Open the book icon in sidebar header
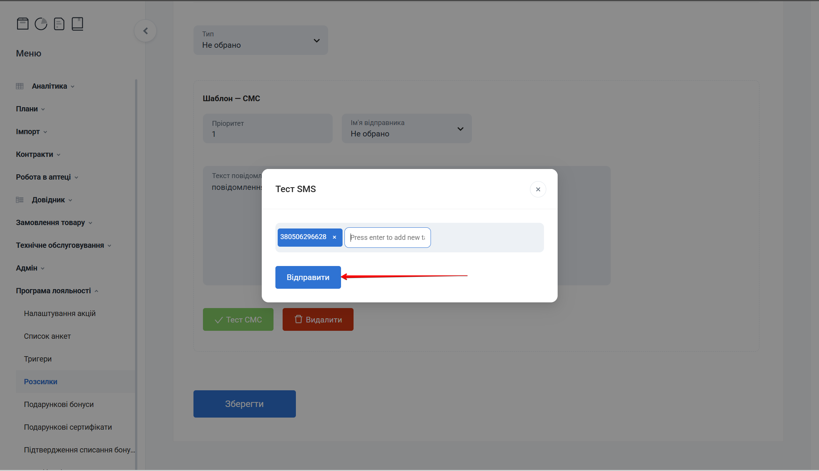 click(77, 24)
